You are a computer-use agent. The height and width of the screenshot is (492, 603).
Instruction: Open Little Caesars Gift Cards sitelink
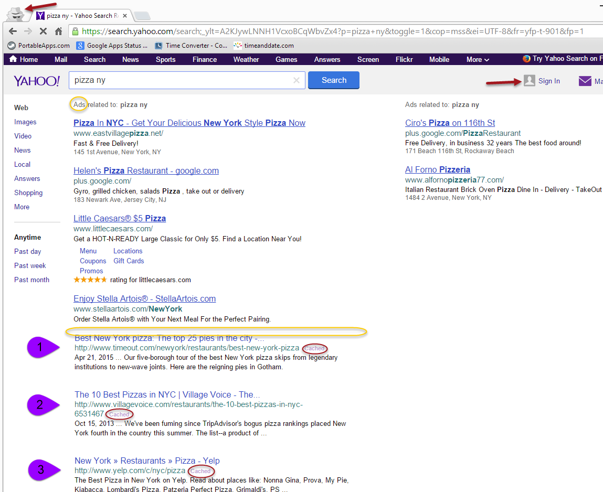click(x=129, y=261)
